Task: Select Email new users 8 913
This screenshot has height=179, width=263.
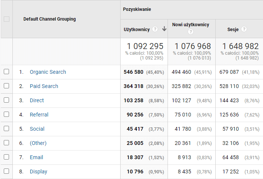Action: [x=184, y=157]
